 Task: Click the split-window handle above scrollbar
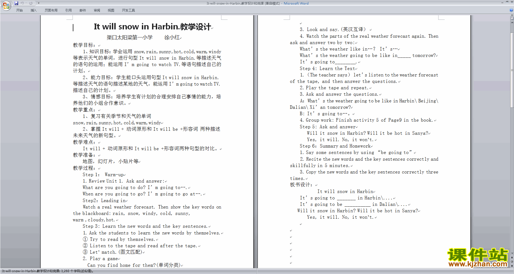click(512, 15)
